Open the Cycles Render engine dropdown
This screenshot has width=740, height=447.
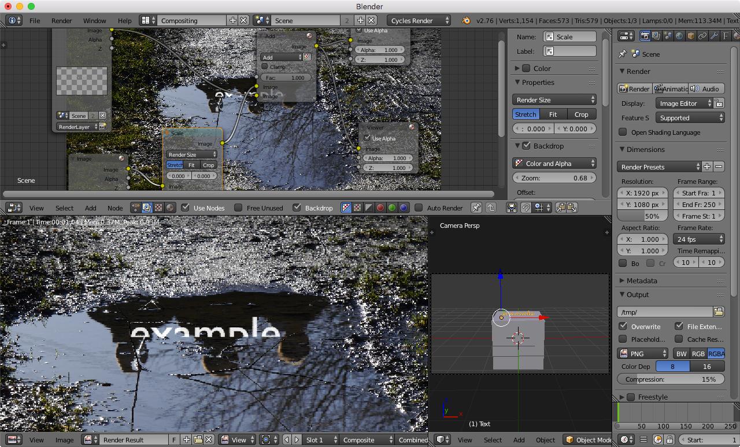(419, 20)
